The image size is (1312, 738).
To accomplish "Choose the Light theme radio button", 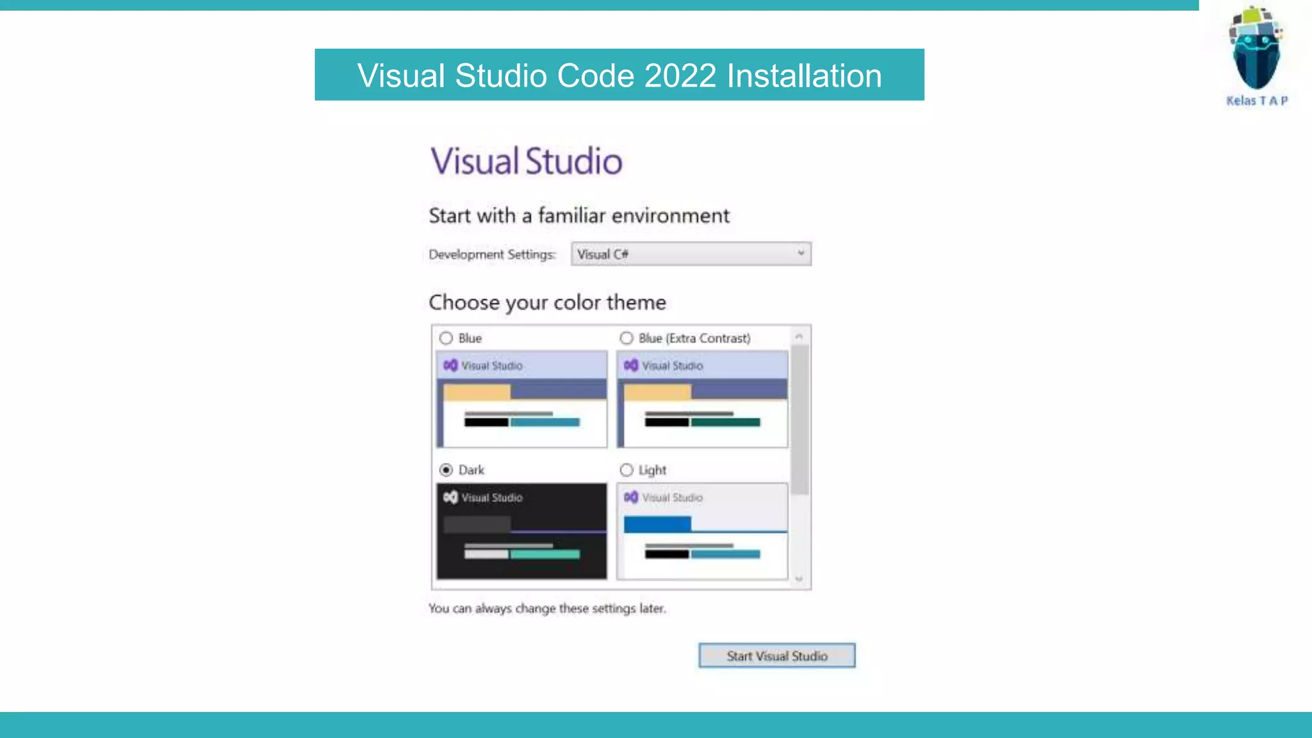I will coord(627,470).
